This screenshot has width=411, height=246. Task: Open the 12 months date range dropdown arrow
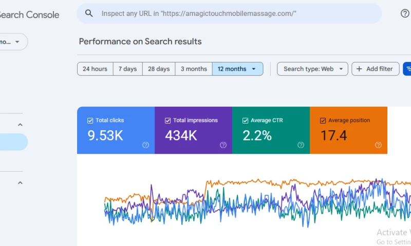pos(253,69)
